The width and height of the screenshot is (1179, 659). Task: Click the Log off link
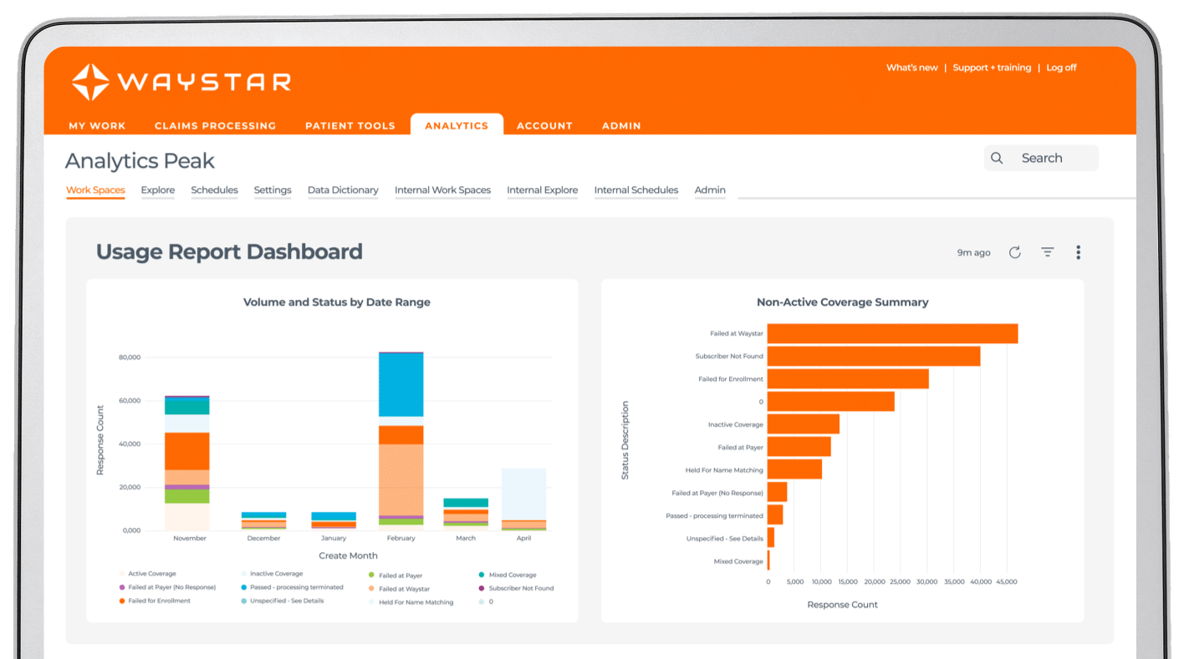pyautogui.click(x=1061, y=68)
